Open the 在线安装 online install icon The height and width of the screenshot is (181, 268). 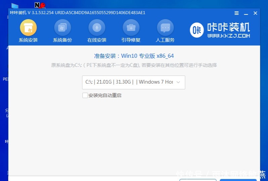coord(97,28)
